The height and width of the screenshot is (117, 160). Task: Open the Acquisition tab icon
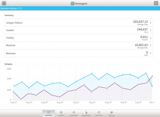tap(74, 112)
